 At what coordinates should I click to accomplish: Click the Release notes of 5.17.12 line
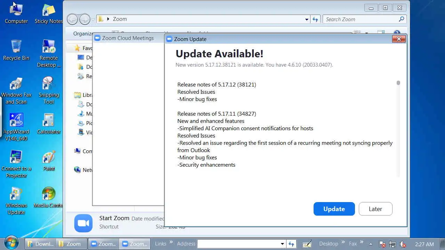pyautogui.click(x=217, y=84)
